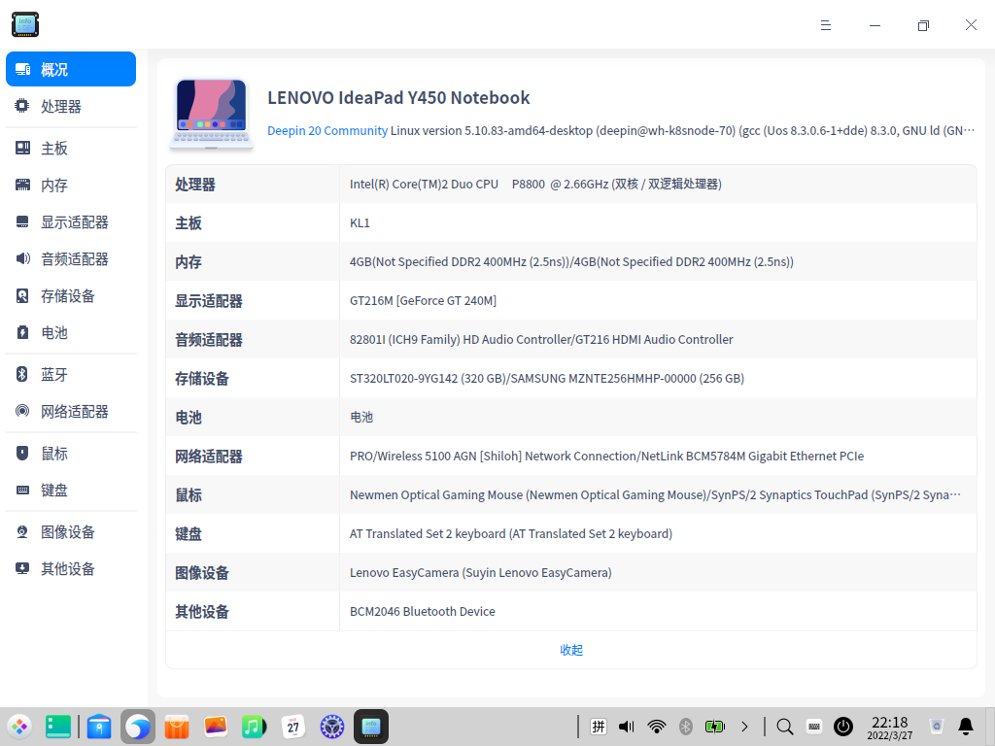The image size is (995, 746).
Task: Click the 处理器 row label in table
Action: [x=195, y=185]
